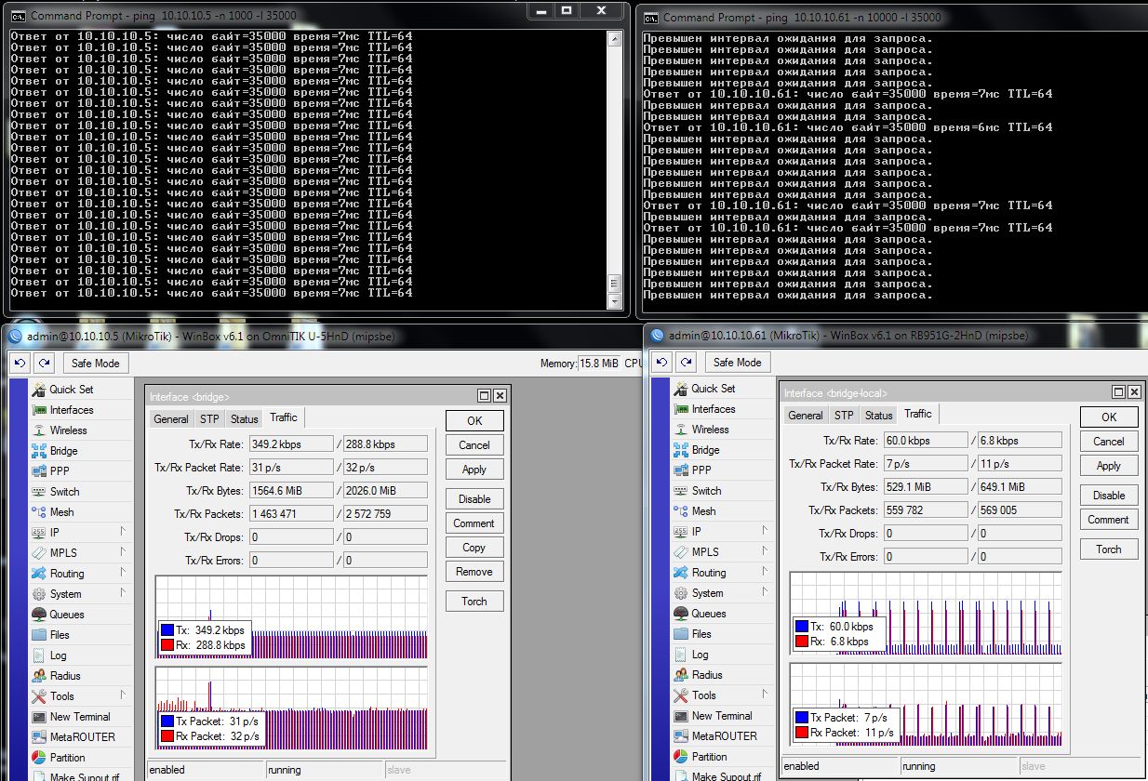Viewport: 1148px width, 781px height.
Task: Apply changes in left Interface bridge dialog
Action: pos(474,470)
